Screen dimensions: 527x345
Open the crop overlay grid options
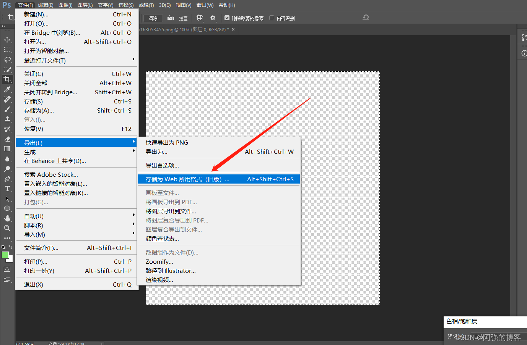tap(200, 18)
